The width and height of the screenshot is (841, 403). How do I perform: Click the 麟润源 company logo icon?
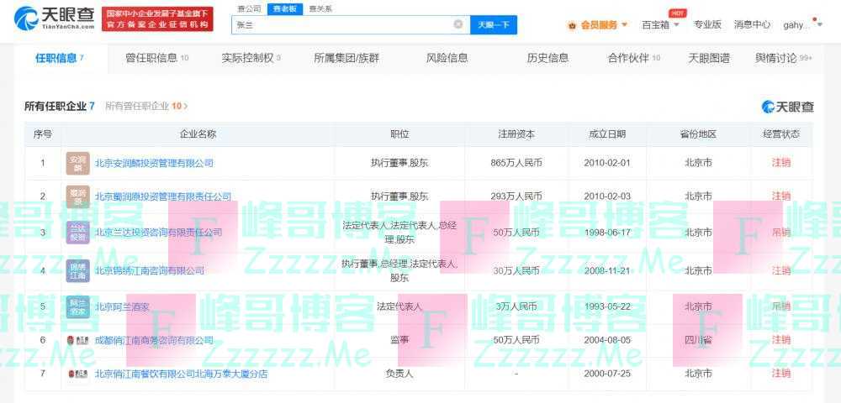tap(77, 196)
